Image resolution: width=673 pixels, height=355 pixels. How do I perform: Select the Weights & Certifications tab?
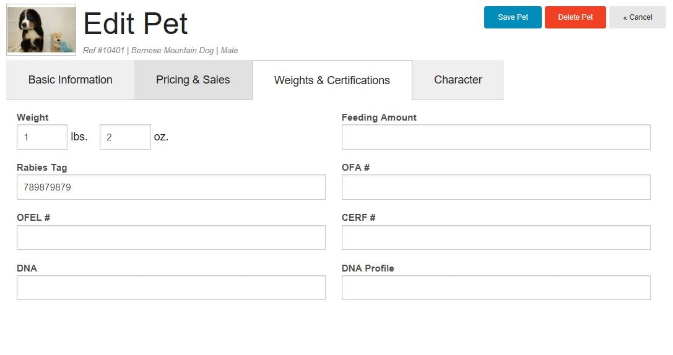(x=332, y=80)
